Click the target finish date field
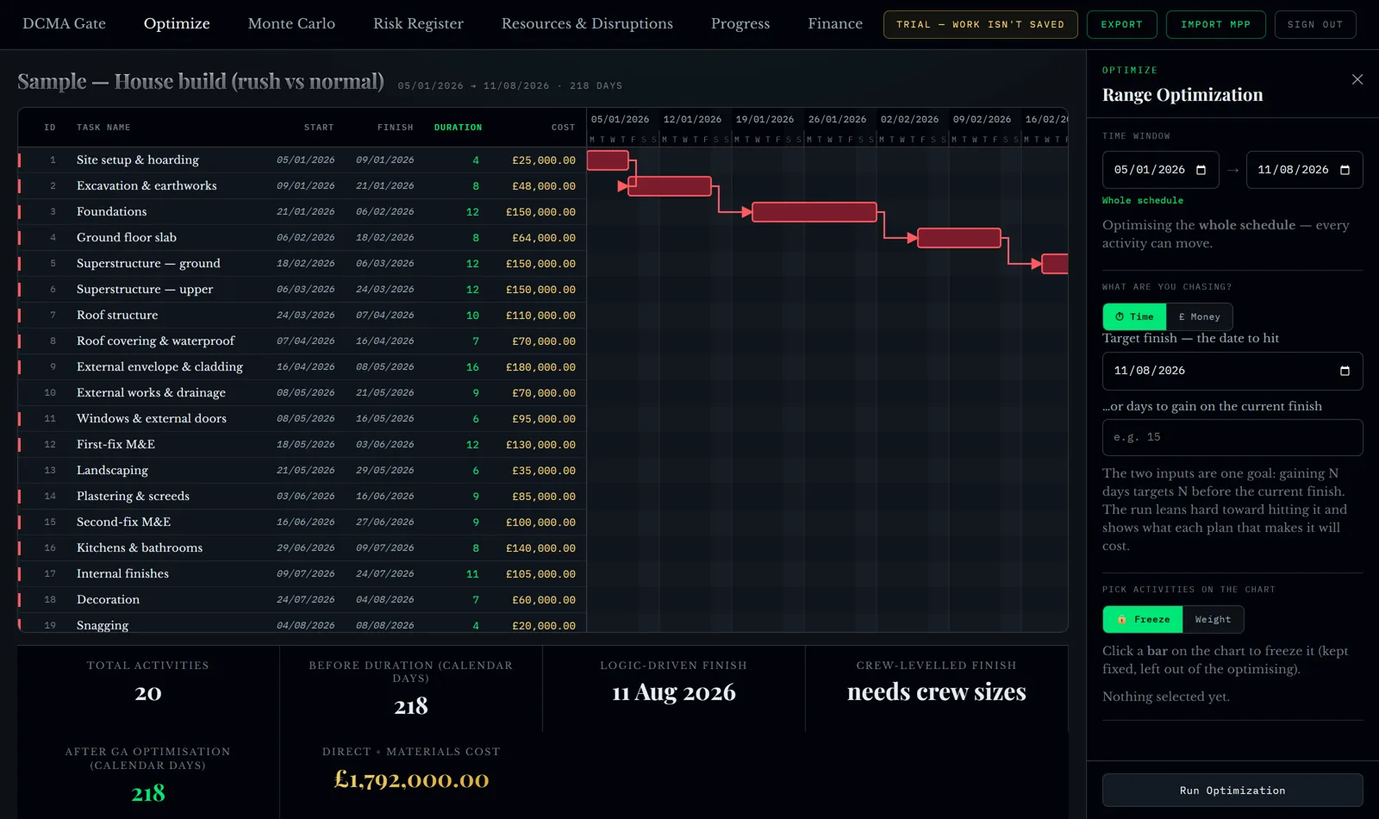 [1232, 371]
